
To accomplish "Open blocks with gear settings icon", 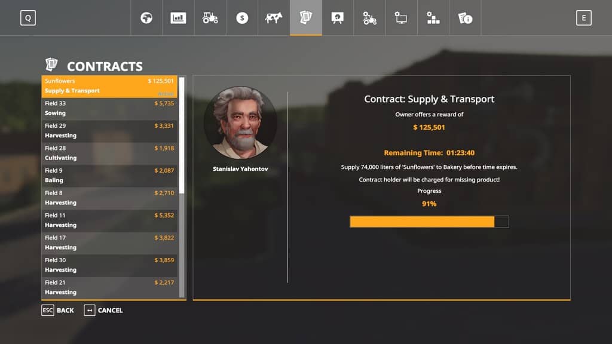I will [433, 18].
